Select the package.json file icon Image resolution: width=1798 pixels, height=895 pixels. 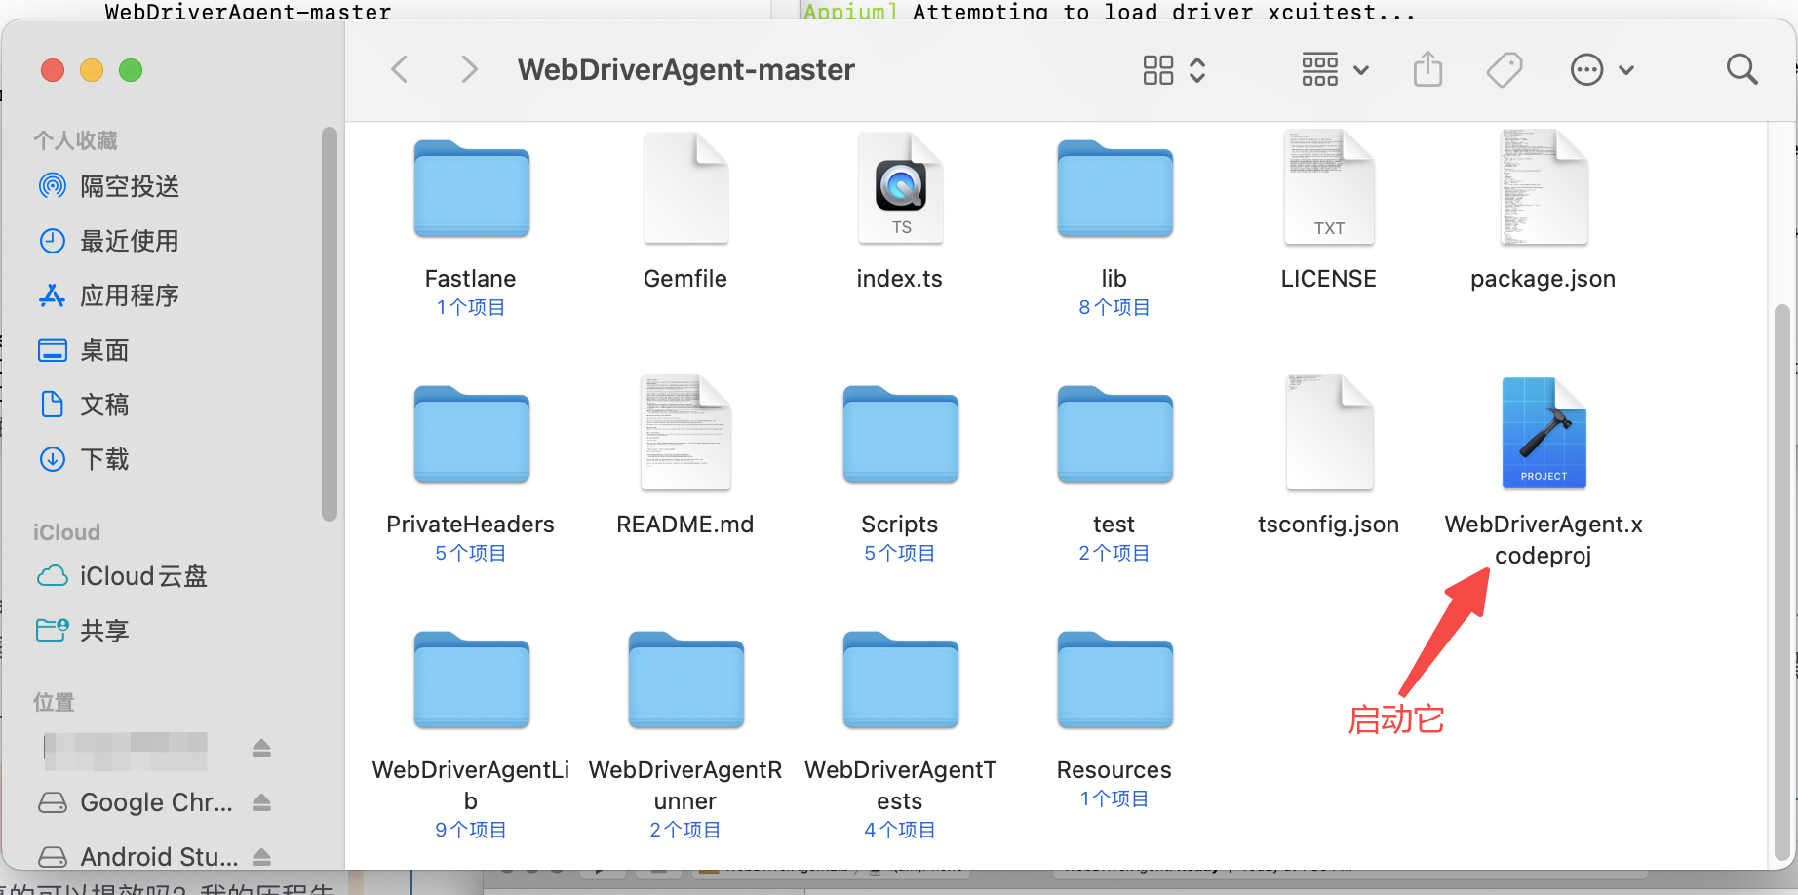pos(1544,187)
